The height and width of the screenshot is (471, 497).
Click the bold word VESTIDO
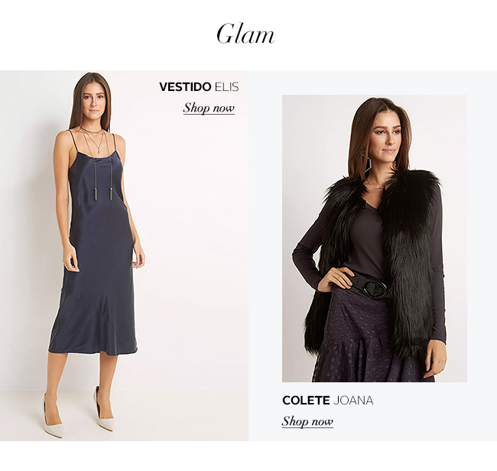coord(185,87)
